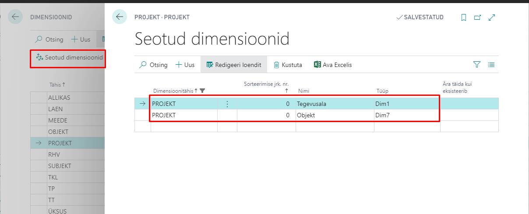Open the Tüüp column header menu

(x=382, y=91)
